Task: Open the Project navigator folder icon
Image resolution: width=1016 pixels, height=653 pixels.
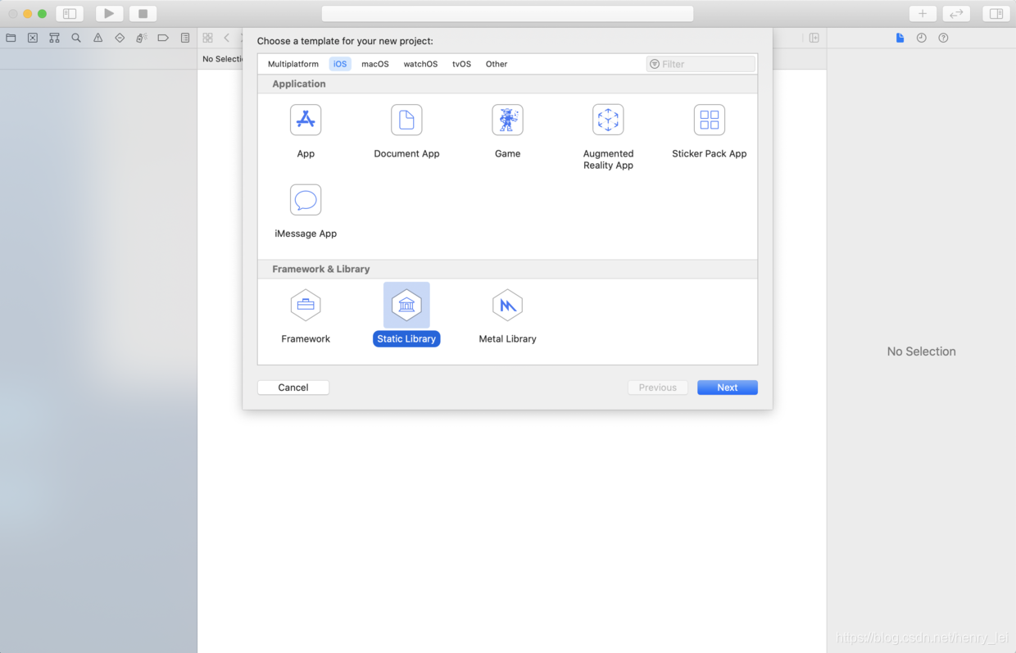Action: (x=11, y=38)
